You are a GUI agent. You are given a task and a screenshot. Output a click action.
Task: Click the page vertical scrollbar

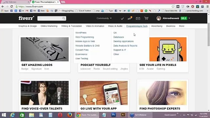(x=209, y=34)
